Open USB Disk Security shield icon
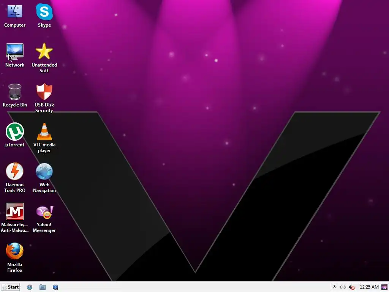Viewport: 389px width, 292px height. click(44, 92)
